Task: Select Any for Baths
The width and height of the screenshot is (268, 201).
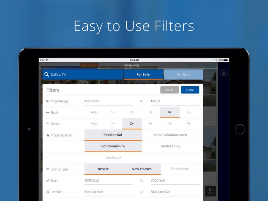Action: [x=94, y=124]
